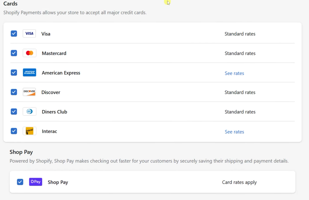Click the Mastercard label text
309x200 pixels.
pyautogui.click(x=54, y=53)
